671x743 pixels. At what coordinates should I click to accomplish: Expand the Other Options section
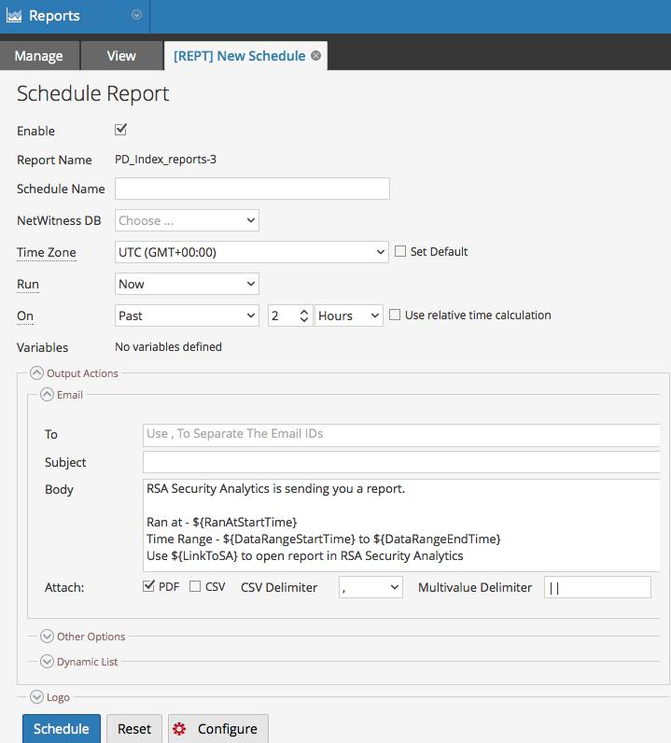pyautogui.click(x=47, y=637)
